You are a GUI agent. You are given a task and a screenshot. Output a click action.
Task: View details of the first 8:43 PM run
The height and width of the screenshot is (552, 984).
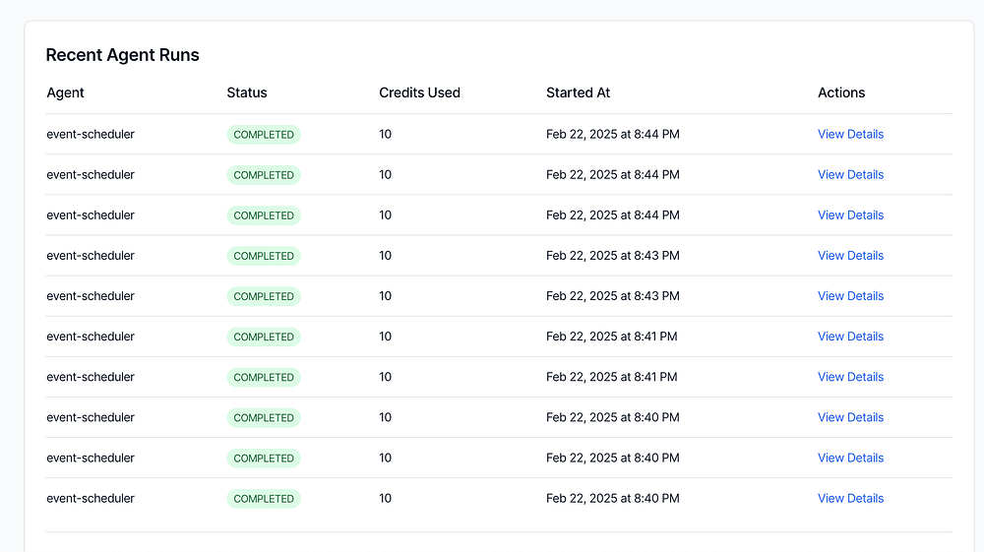tap(850, 255)
